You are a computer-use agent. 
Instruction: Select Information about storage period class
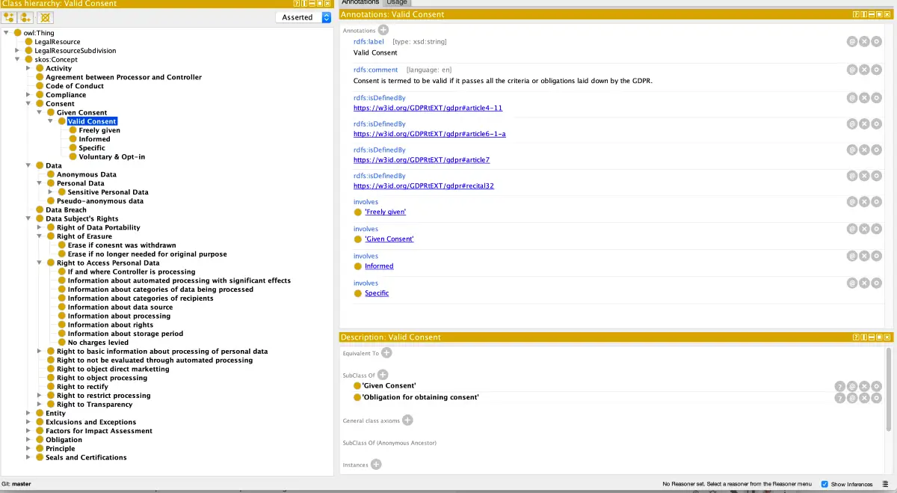(126, 334)
